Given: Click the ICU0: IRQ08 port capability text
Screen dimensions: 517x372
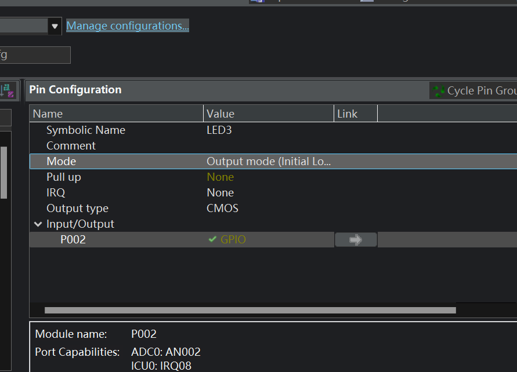Looking at the screenshot, I should point(161,366).
